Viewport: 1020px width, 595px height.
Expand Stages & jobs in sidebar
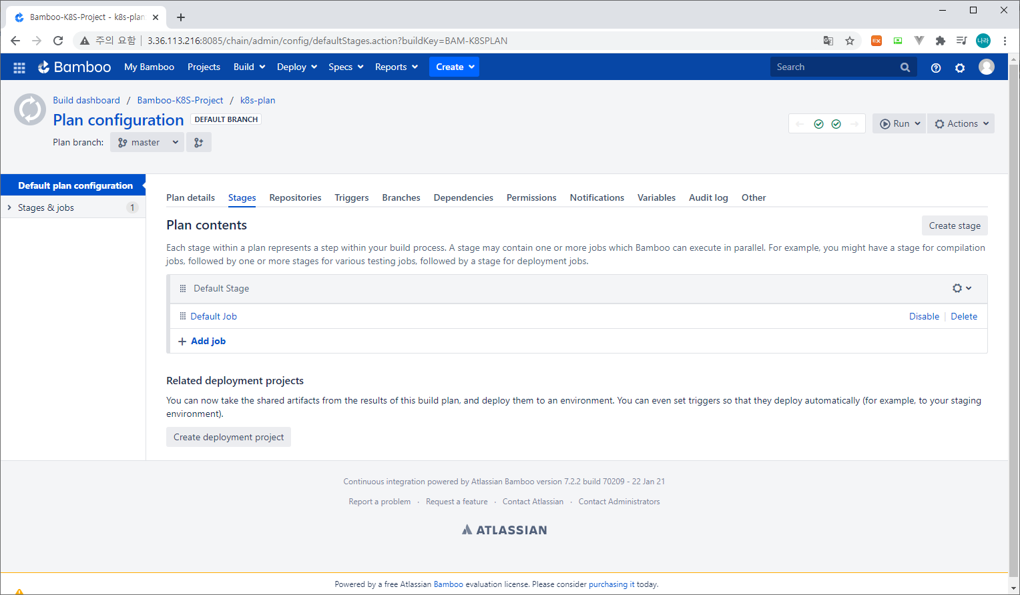coord(9,207)
